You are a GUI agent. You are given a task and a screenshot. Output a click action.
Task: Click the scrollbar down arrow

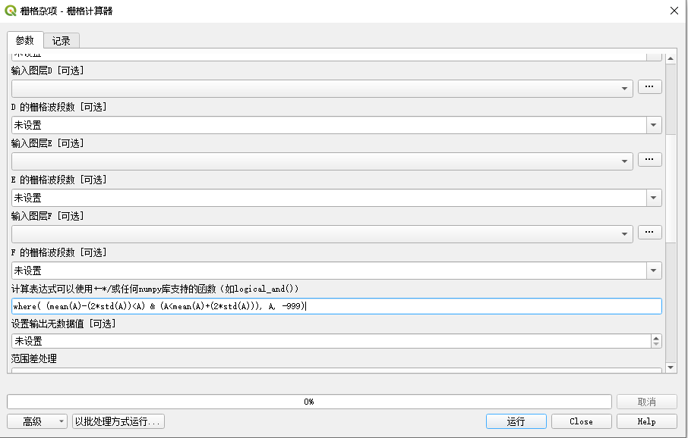671,368
